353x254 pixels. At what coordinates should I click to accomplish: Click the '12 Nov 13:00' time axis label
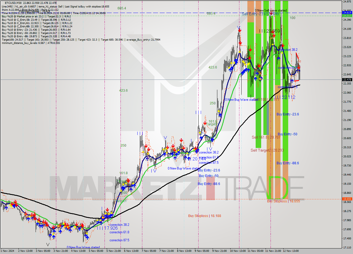point(291,251)
